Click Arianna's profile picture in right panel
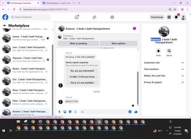Image resolution: width=191 pixels, height=139 pixels. pos(164,32)
